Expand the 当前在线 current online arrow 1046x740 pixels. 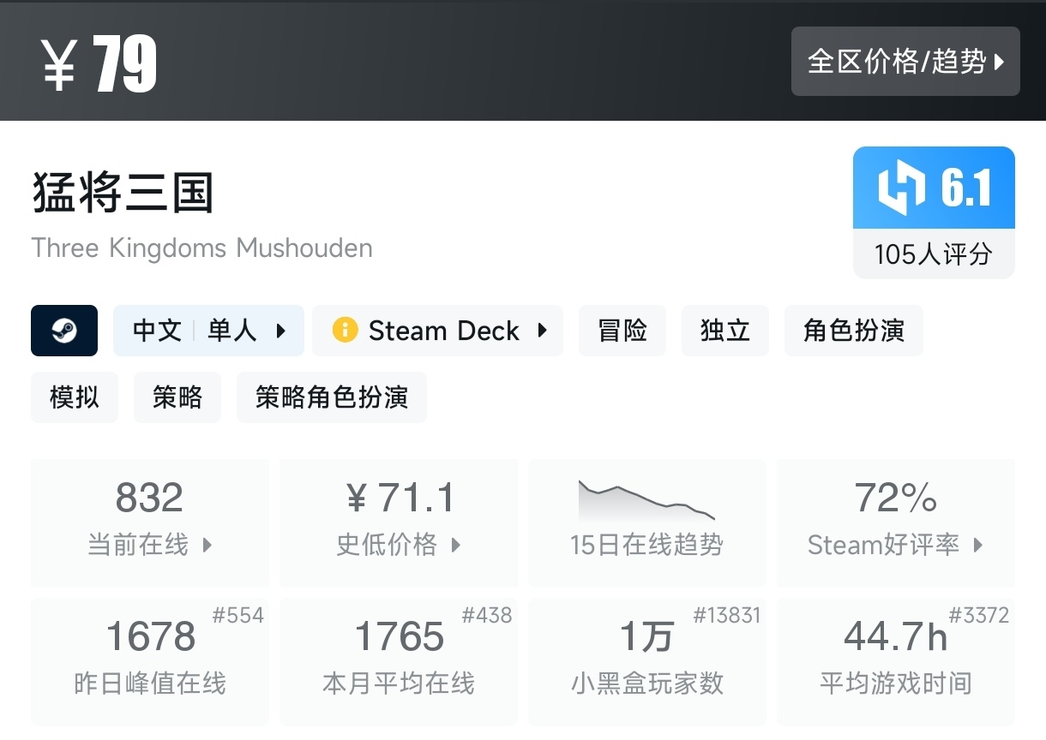click(x=207, y=545)
